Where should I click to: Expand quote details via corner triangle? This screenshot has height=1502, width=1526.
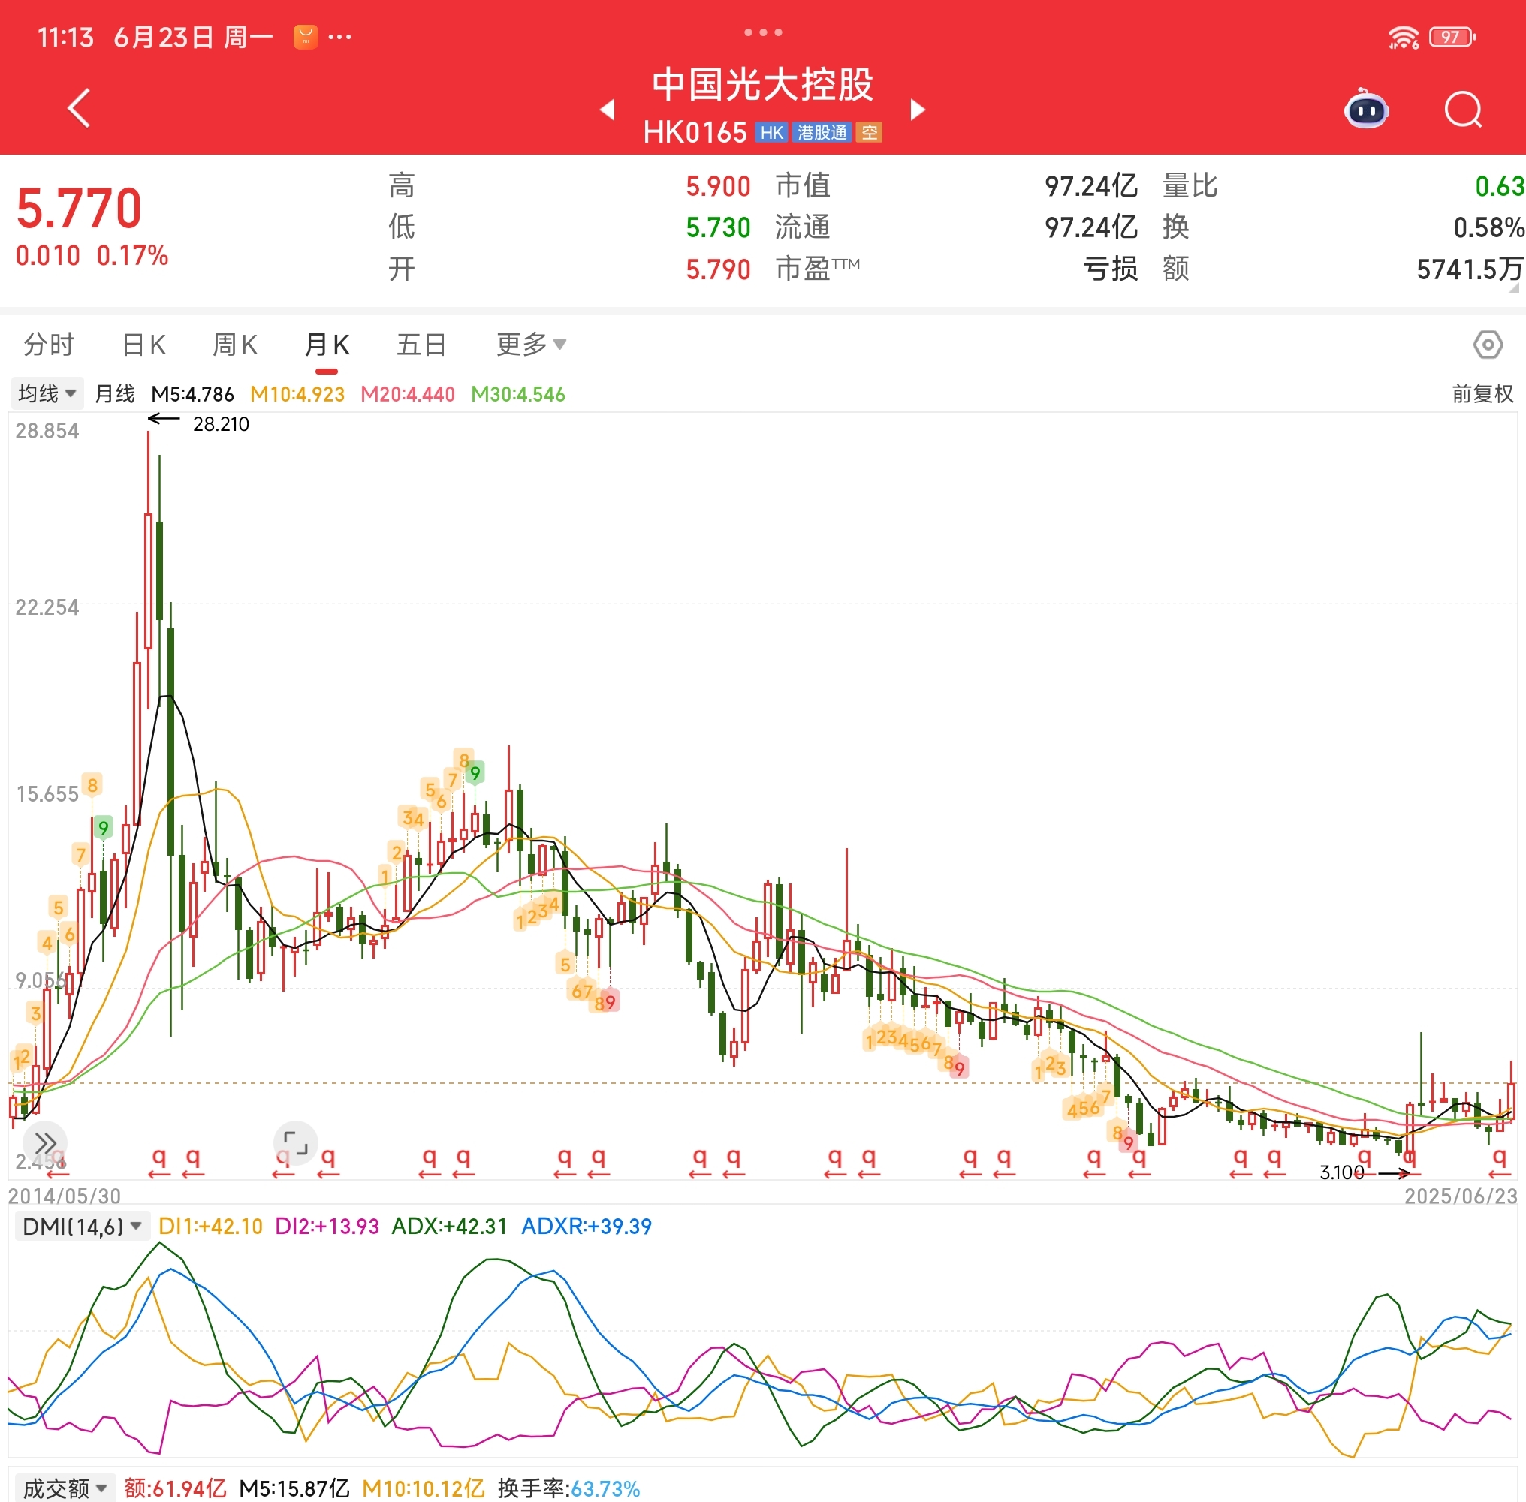[x=1513, y=289]
